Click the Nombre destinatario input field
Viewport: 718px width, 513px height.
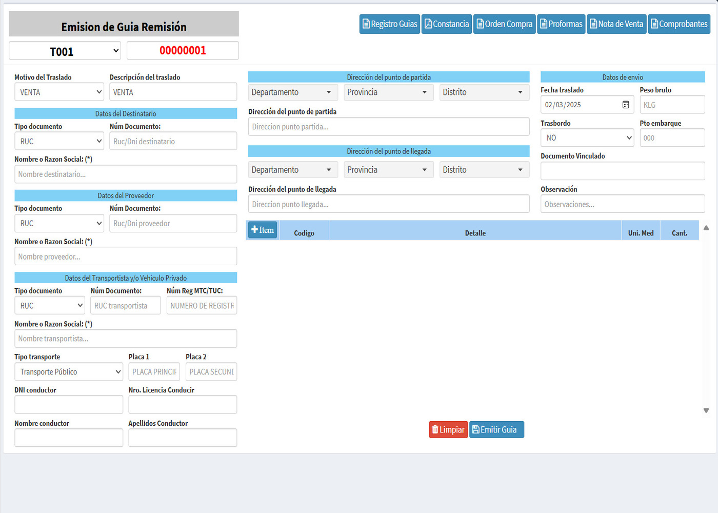click(x=126, y=174)
